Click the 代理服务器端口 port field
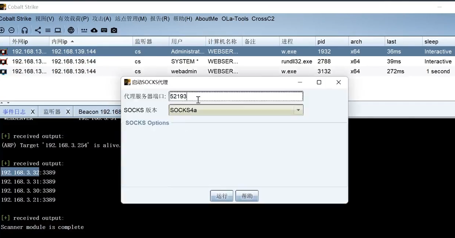This screenshot has height=238, width=455. (236, 96)
